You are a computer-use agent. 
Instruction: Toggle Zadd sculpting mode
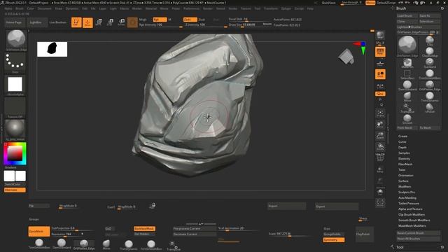tap(190, 20)
